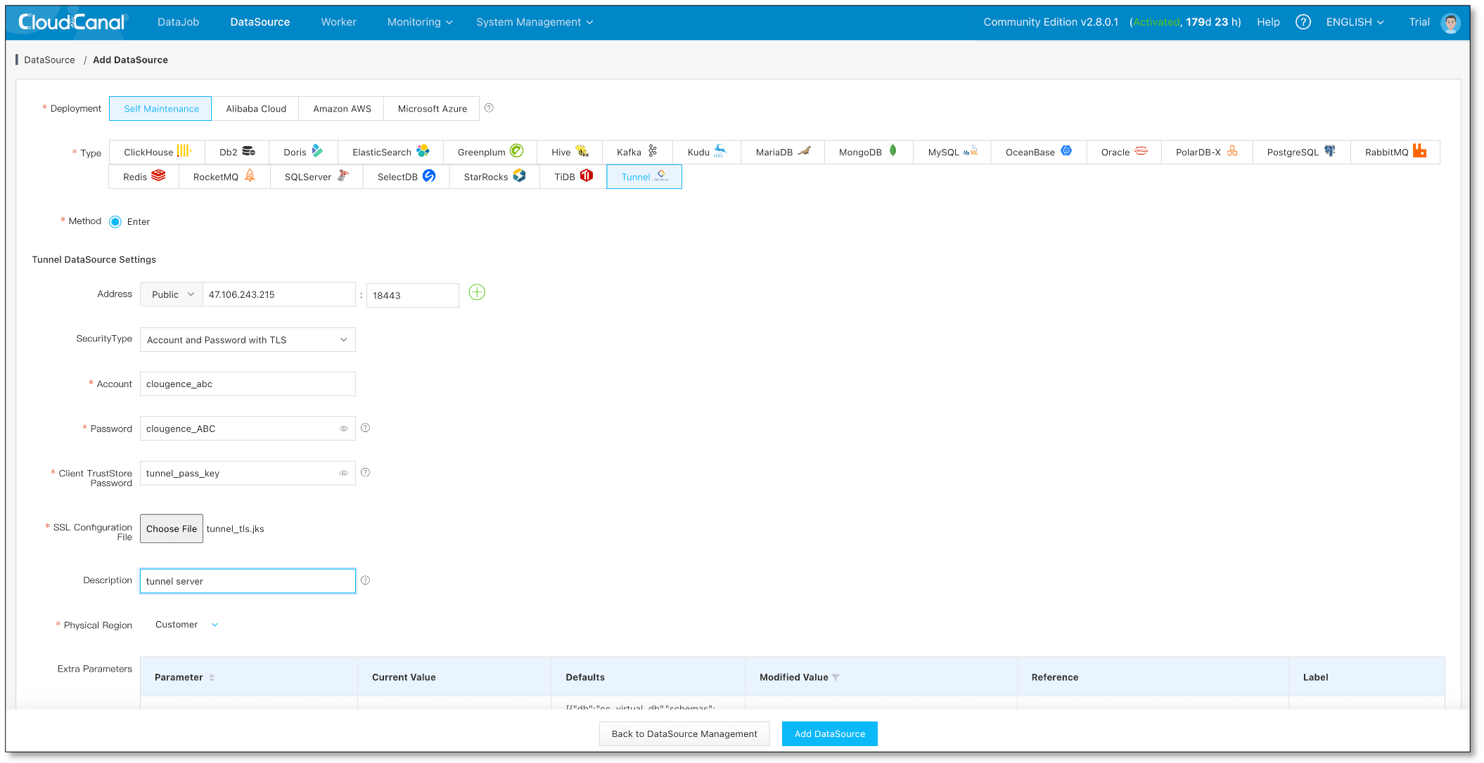The height and width of the screenshot is (763, 1484).
Task: Click the help icon next to the Password field
Action: click(x=365, y=428)
